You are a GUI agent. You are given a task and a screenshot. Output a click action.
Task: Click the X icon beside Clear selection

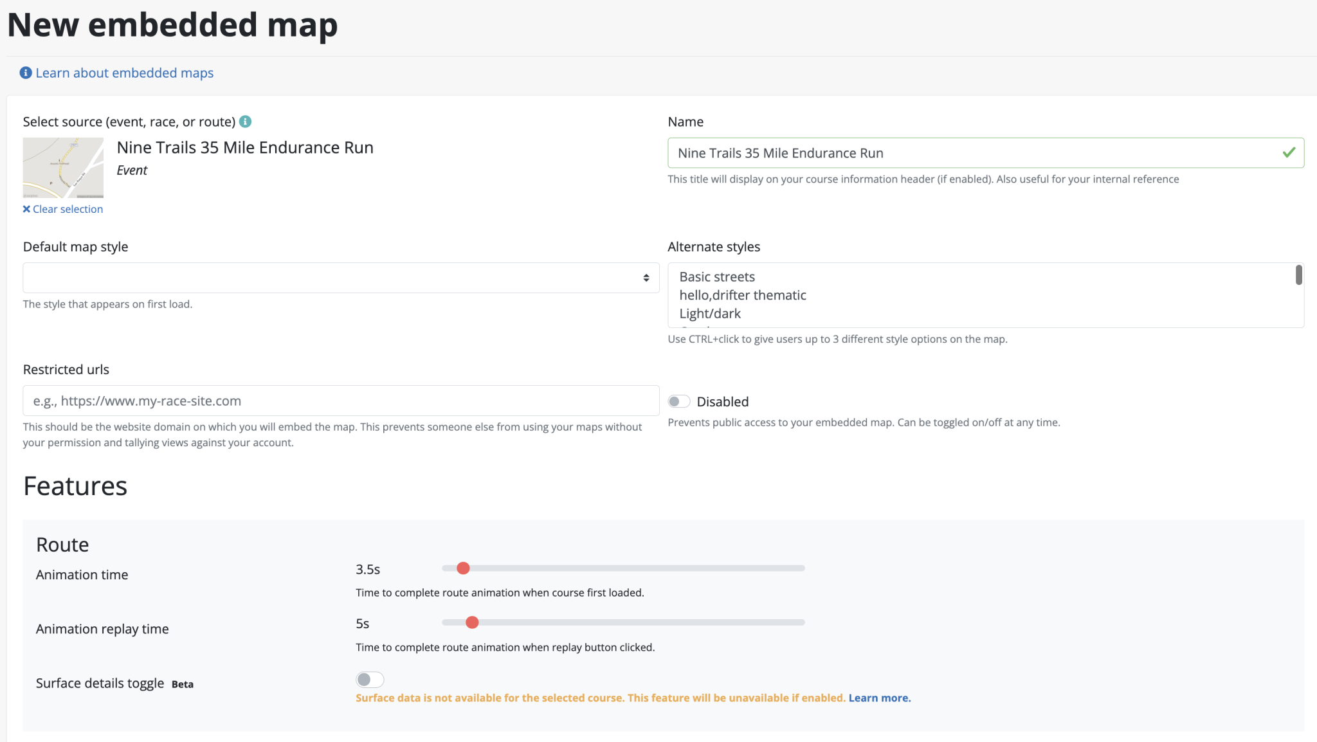(26, 209)
